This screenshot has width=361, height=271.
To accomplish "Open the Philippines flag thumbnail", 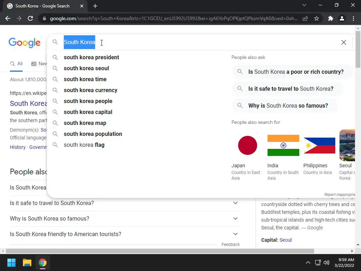I will pos(319,145).
